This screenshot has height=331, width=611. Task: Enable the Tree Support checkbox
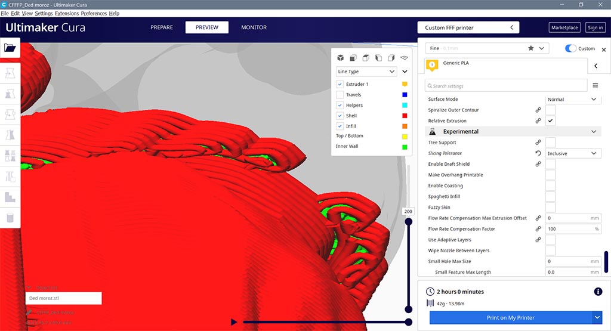tap(550, 143)
